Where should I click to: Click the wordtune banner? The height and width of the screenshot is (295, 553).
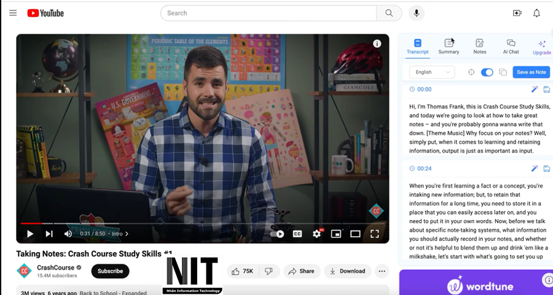click(x=476, y=283)
